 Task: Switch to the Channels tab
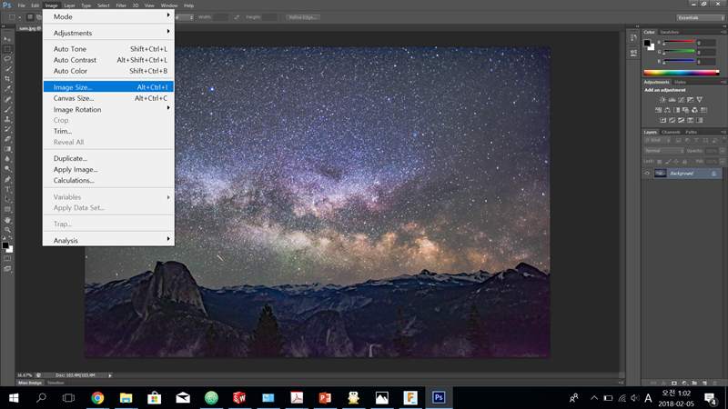click(671, 132)
